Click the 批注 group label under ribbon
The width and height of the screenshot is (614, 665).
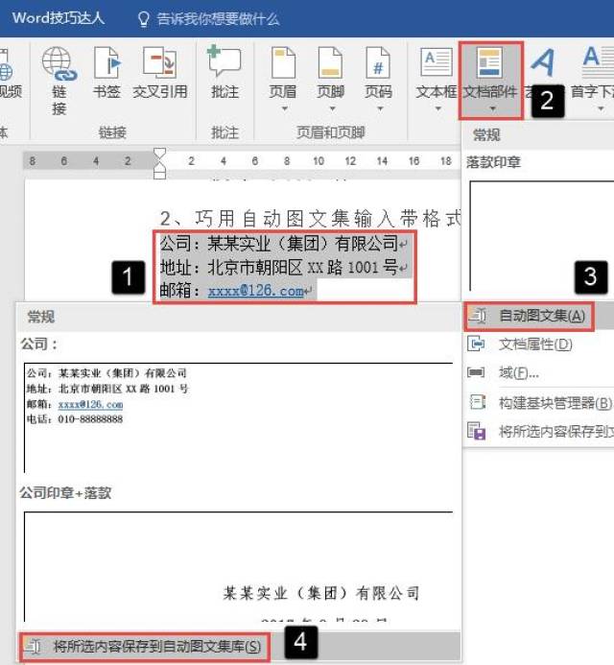click(224, 132)
